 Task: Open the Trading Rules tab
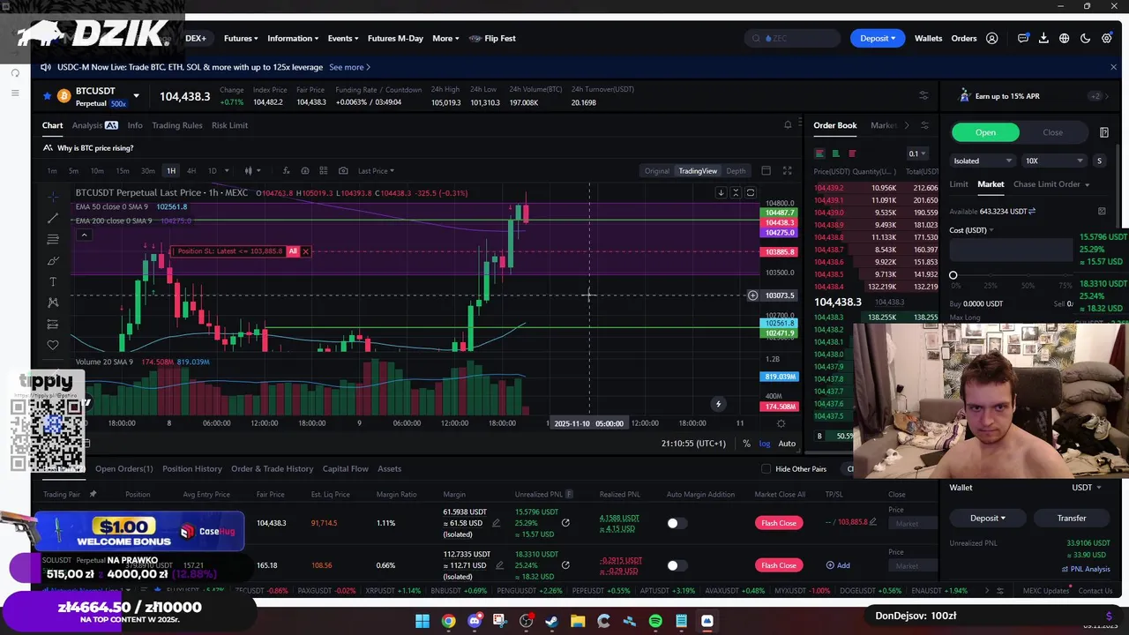[176, 125]
